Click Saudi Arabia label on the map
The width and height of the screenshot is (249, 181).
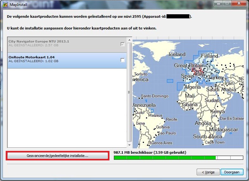221,89
